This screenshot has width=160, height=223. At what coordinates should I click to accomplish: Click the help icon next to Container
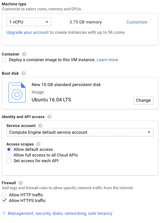24,54
